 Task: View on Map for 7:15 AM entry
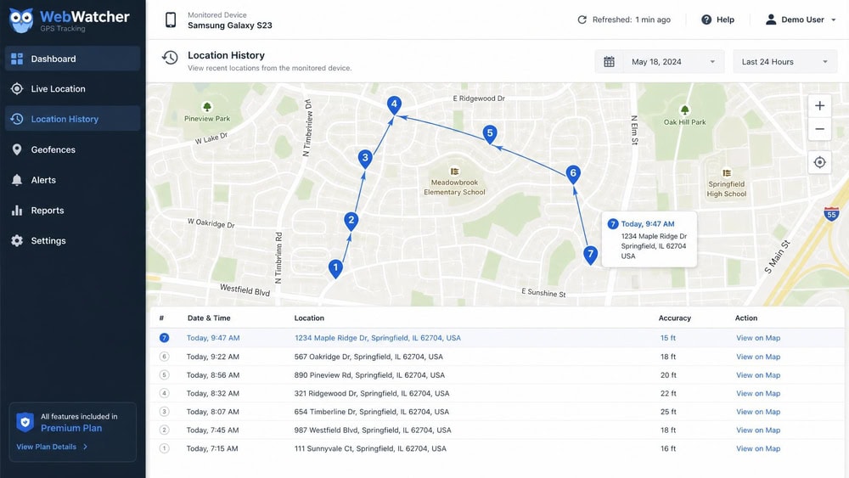(758, 449)
